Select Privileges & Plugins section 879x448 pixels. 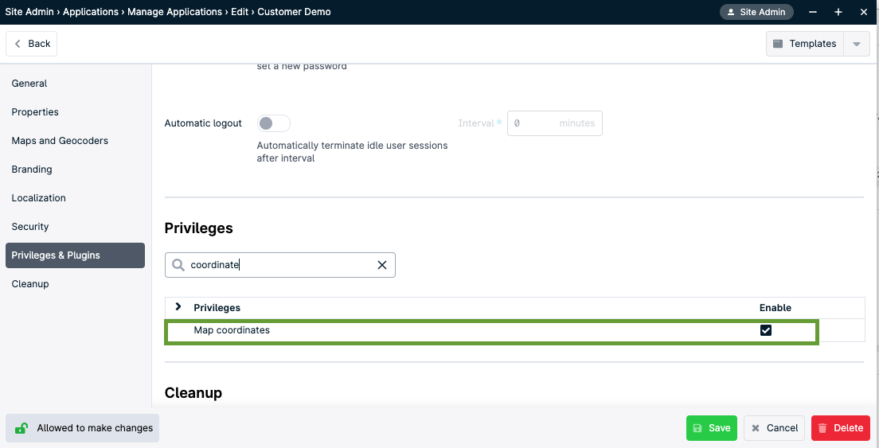[x=75, y=255]
